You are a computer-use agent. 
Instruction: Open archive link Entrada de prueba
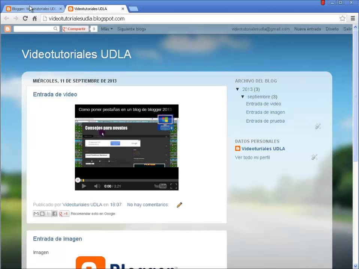point(265,121)
